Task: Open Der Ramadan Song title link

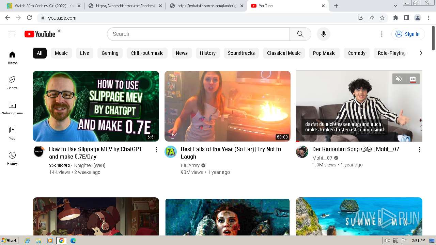Action: coord(356,149)
